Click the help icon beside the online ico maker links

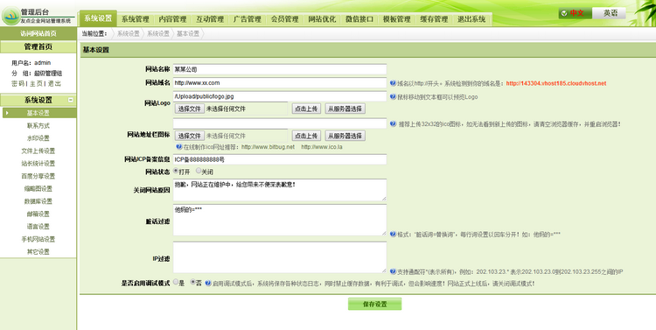click(x=179, y=147)
